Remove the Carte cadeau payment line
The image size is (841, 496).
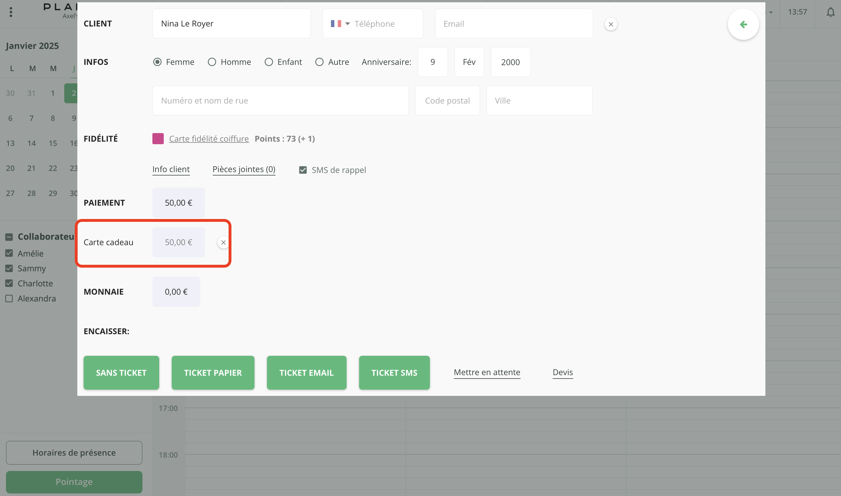[x=223, y=242]
